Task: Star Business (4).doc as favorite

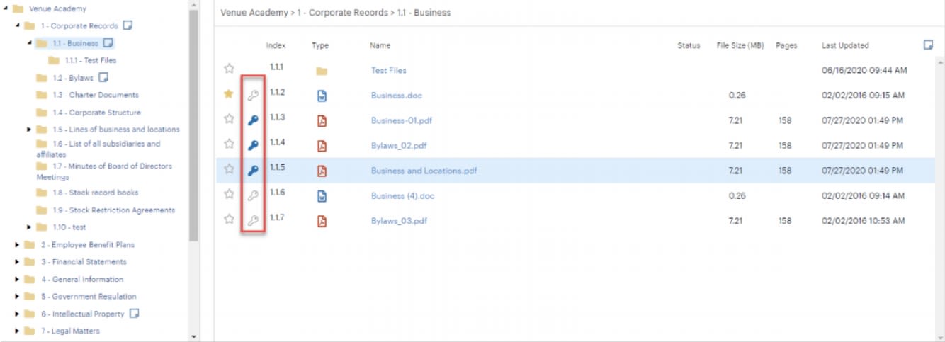Action: click(229, 194)
